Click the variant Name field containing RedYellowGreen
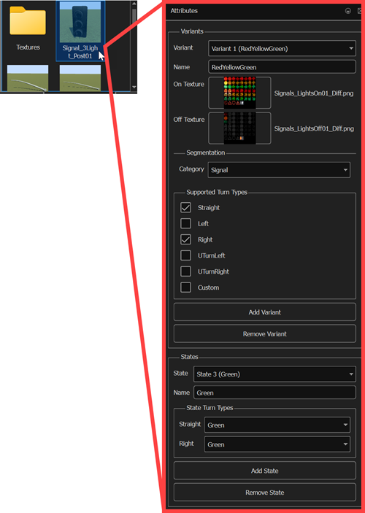The height and width of the screenshot is (513, 365). click(x=282, y=67)
